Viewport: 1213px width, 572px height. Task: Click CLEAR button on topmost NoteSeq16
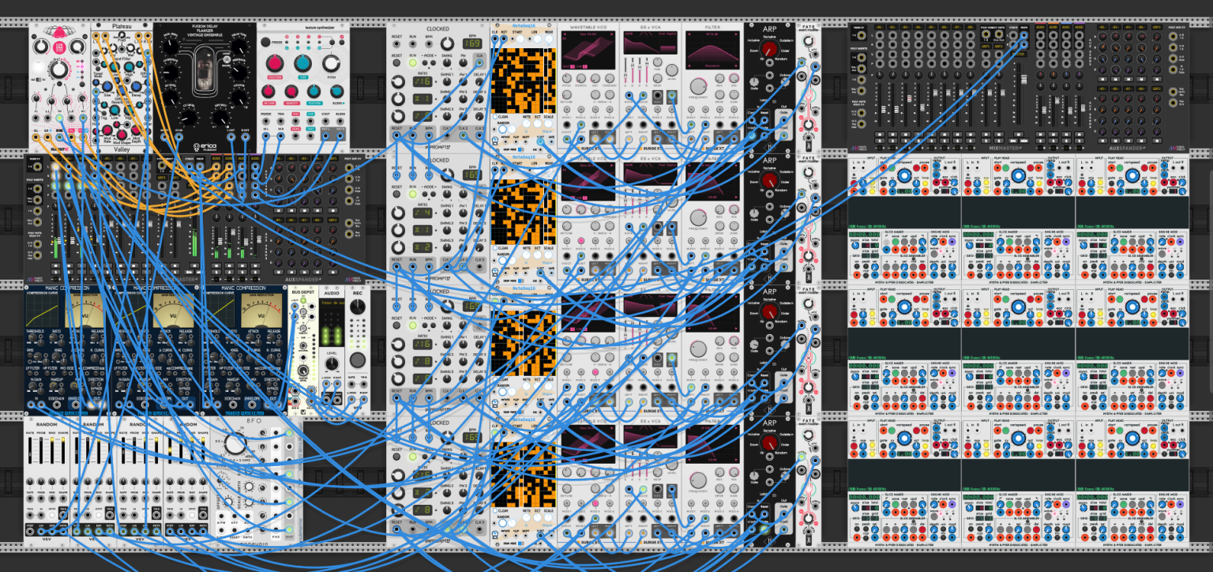(x=495, y=117)
